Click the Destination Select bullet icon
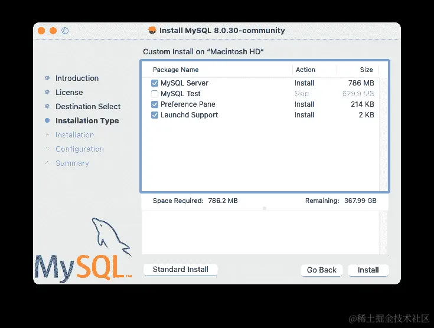 [x=47, y=106]
